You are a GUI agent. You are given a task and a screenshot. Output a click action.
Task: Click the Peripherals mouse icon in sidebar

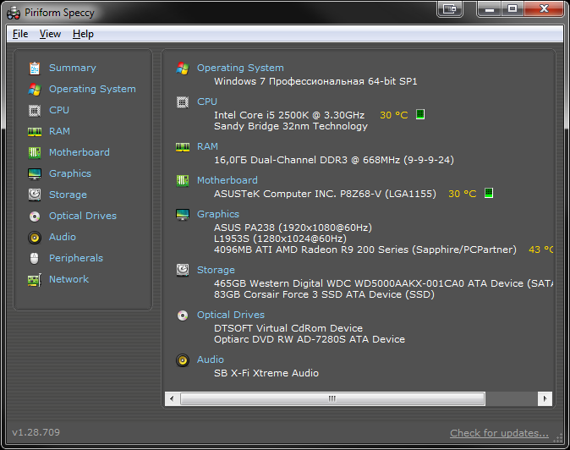(35, 259)
